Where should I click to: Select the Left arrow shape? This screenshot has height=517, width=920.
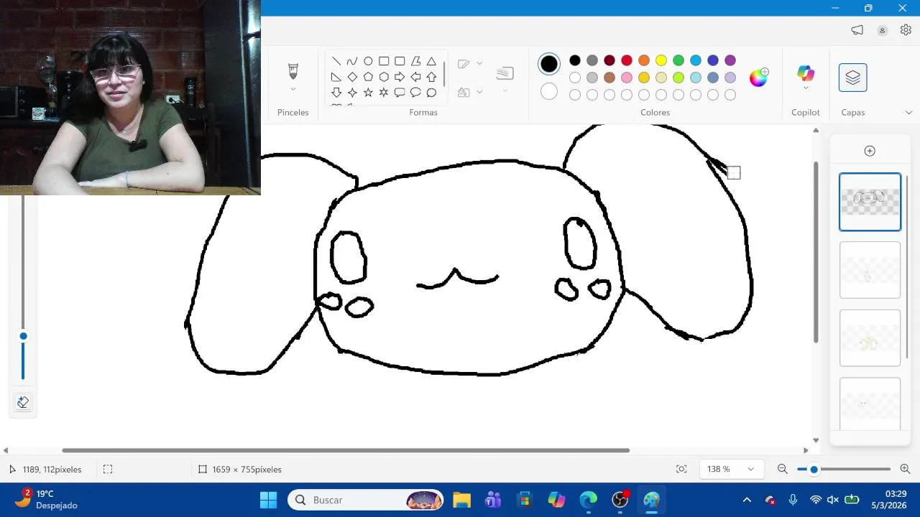point(415,77)
